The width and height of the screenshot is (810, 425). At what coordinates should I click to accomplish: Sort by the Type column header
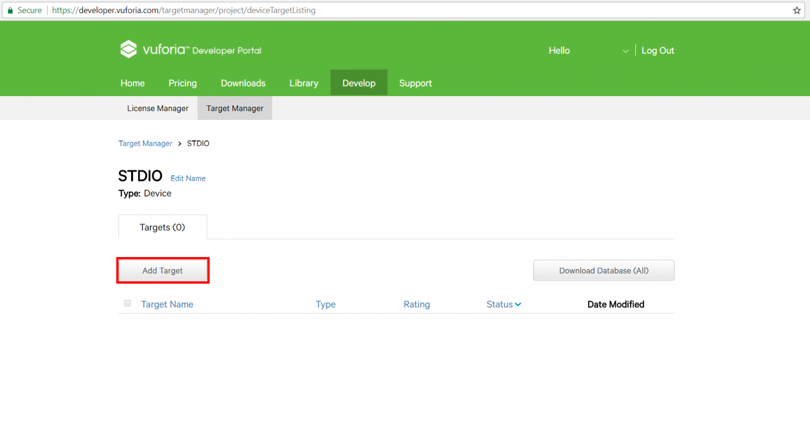pos(326,304)
